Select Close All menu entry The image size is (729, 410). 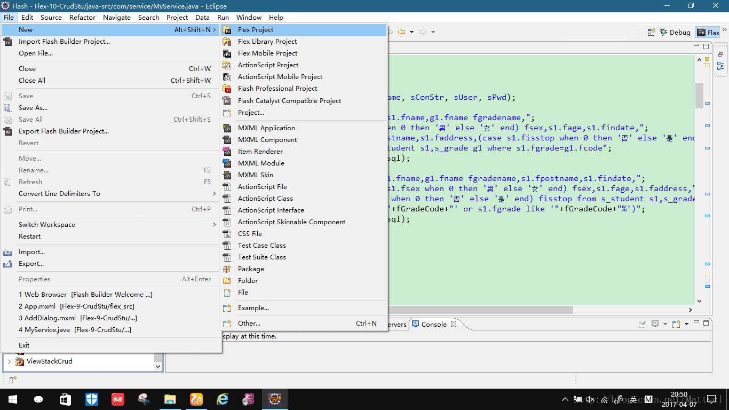(x=111, y=81)
